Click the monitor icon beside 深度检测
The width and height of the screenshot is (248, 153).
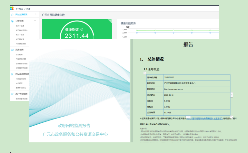(12, 50)
